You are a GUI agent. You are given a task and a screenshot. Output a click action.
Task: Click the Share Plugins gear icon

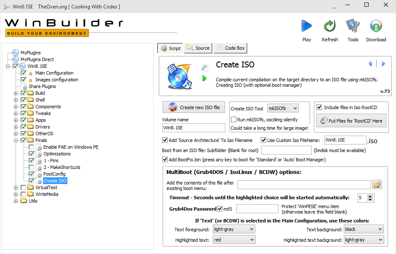click(x=24, y=87)
